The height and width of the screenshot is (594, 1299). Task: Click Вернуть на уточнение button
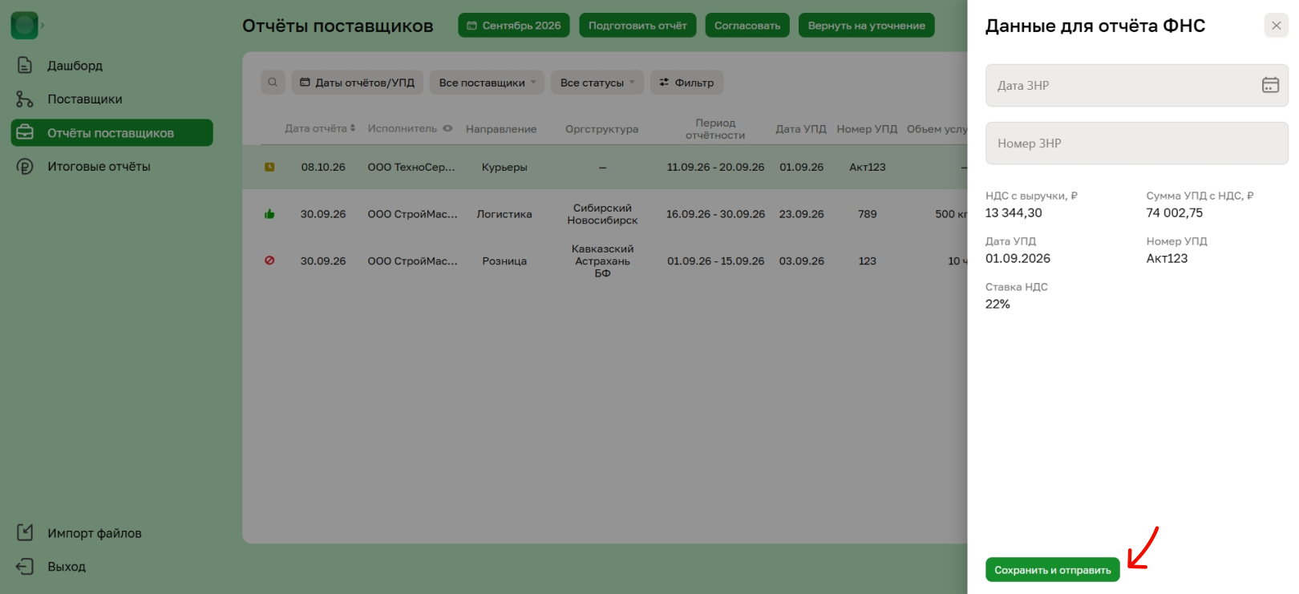[866, 26]
